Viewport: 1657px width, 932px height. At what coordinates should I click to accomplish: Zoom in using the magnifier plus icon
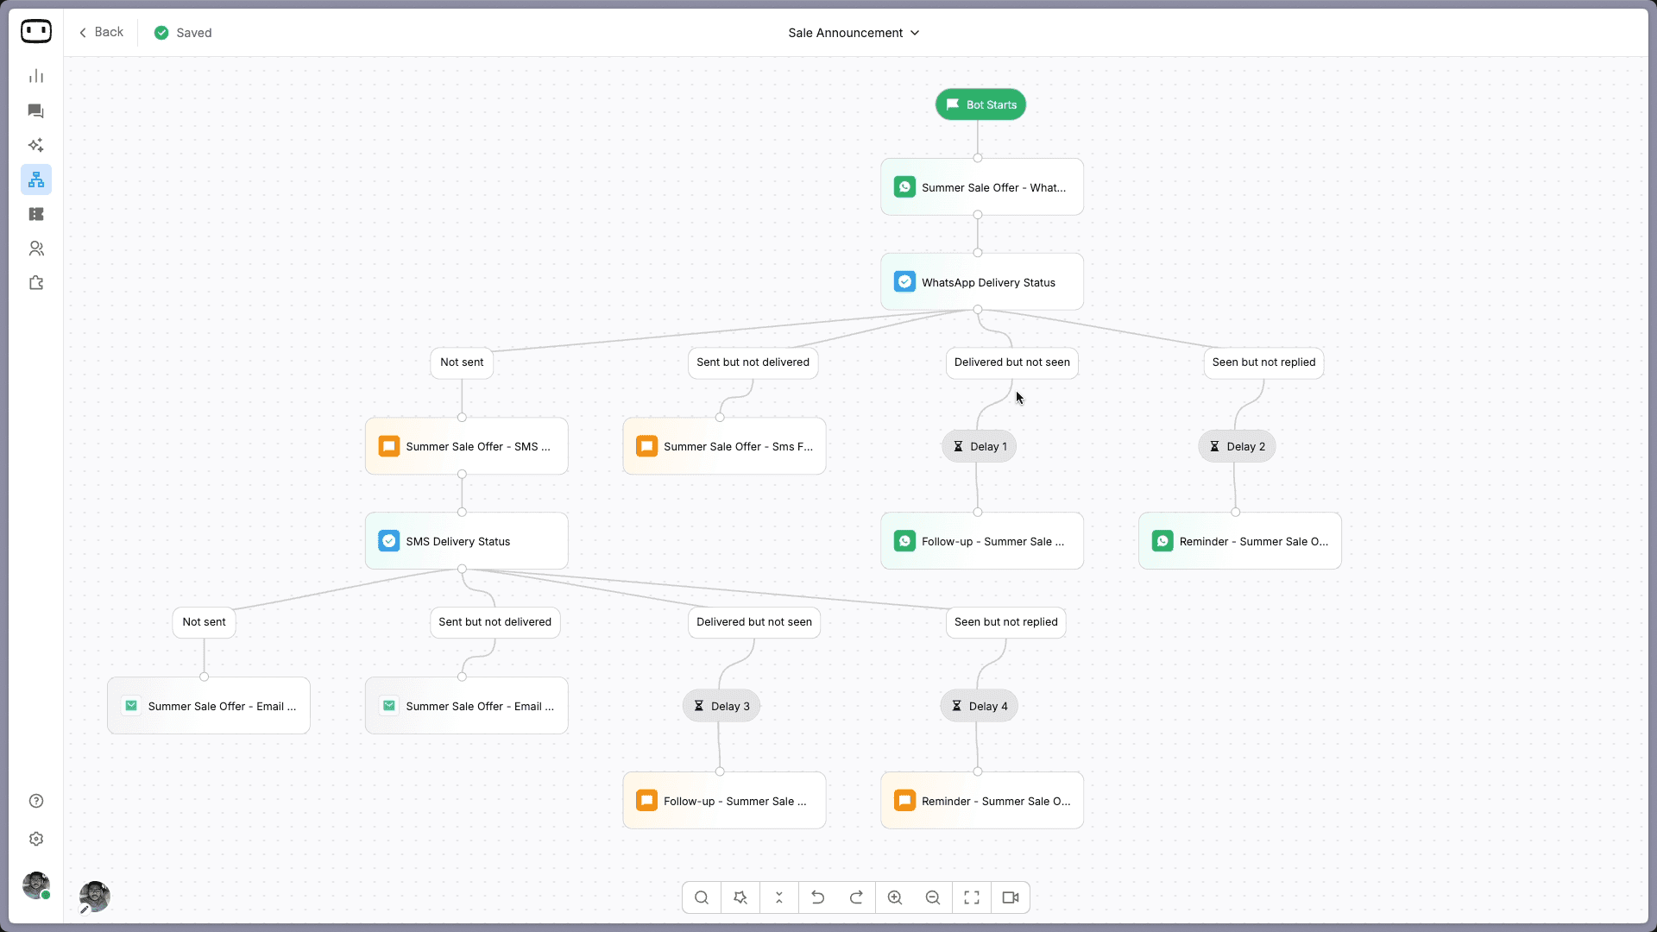coord(894,897)
